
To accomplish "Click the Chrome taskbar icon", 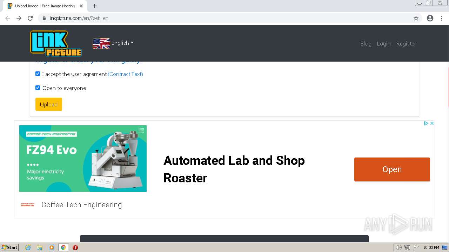I will [x=63, y=247].
